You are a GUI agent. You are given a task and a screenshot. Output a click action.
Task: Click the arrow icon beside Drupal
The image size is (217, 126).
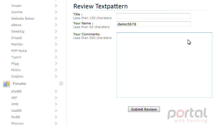(x=56, y=38)
